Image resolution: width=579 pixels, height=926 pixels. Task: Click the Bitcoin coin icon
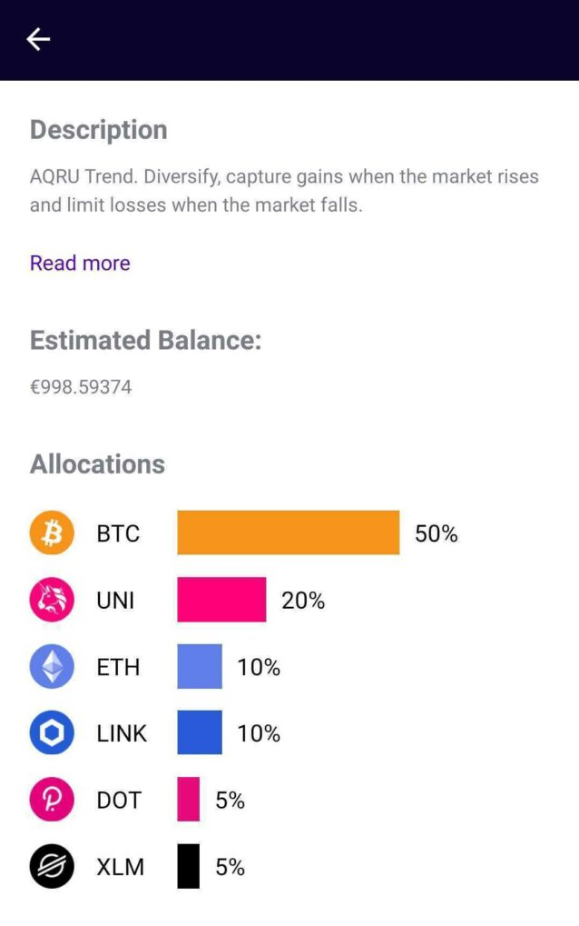pyautogui.click(x=52, y=533)
